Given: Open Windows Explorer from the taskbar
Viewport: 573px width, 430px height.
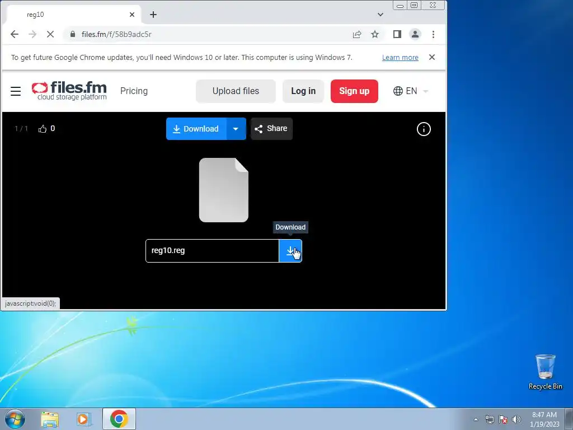Looking at the screenshot, I should coord(50,419).
